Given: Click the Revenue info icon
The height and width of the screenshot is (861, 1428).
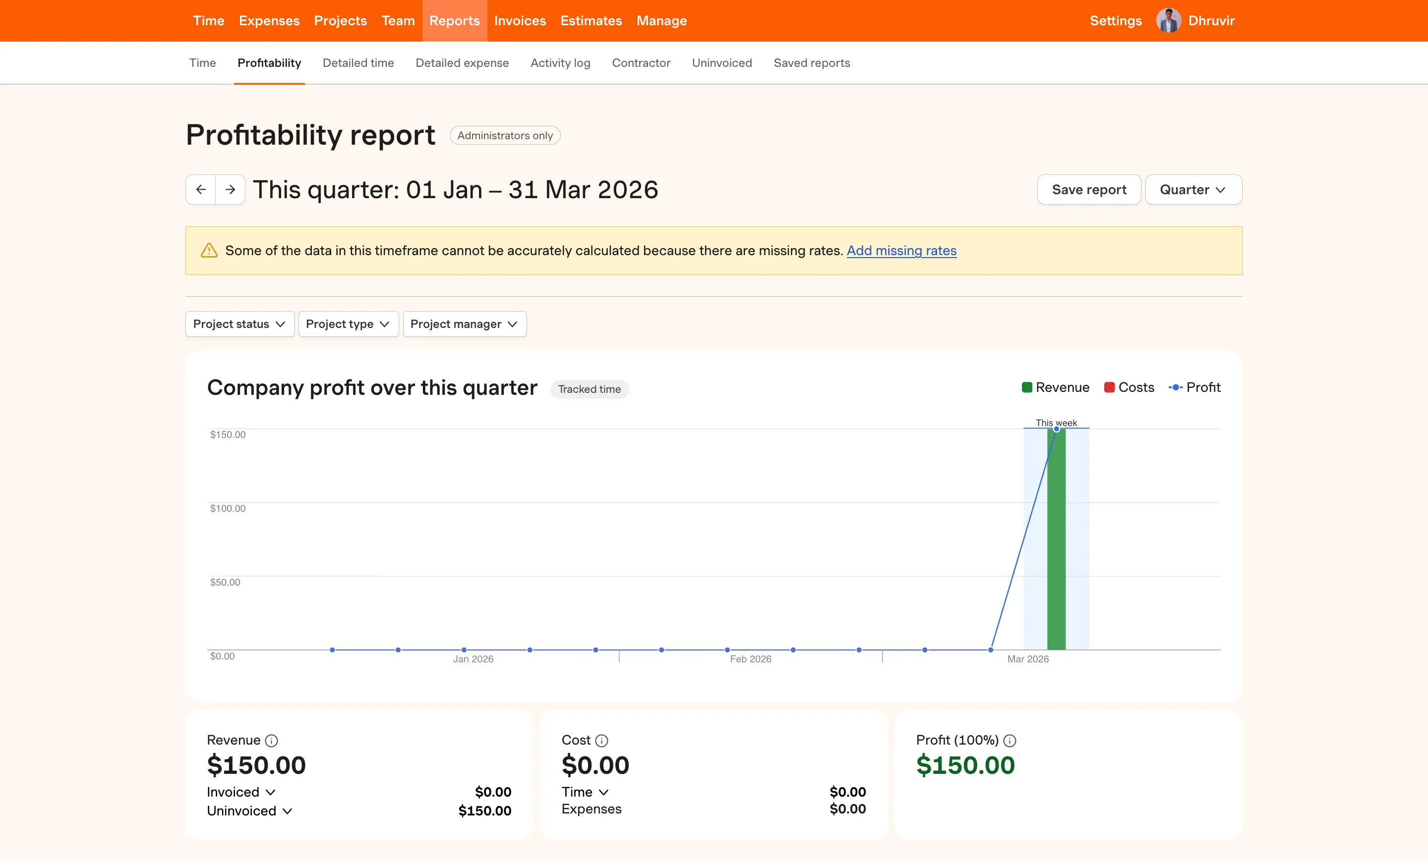Looking at the screenshot, I should [271, 741].
